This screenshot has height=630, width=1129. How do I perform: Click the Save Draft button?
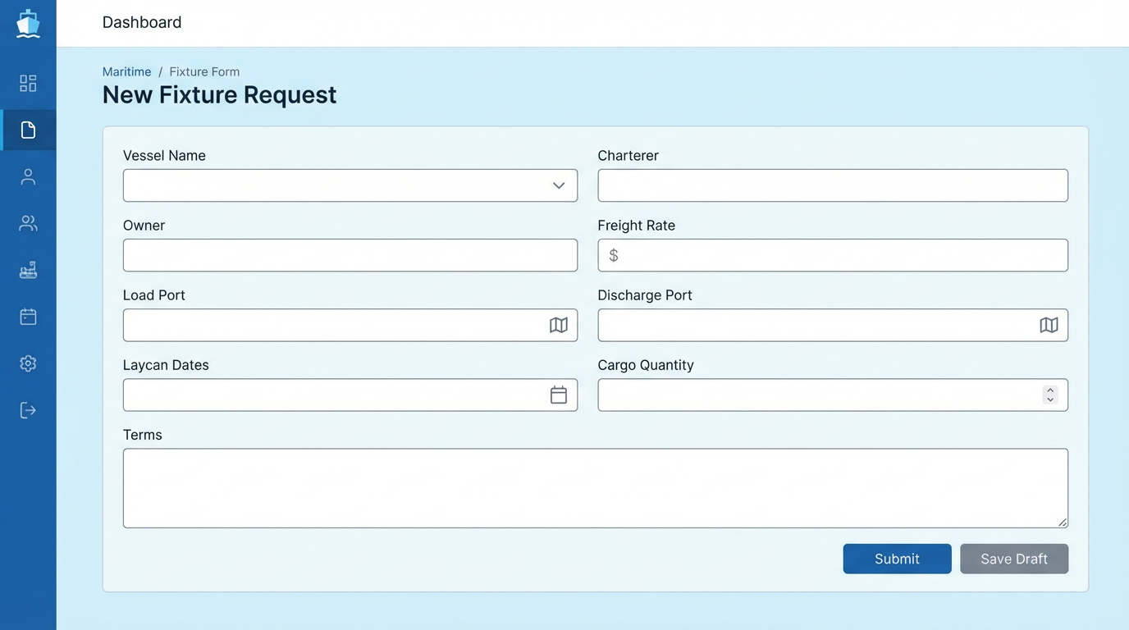pyautogui.click(x=1013, y=559)
